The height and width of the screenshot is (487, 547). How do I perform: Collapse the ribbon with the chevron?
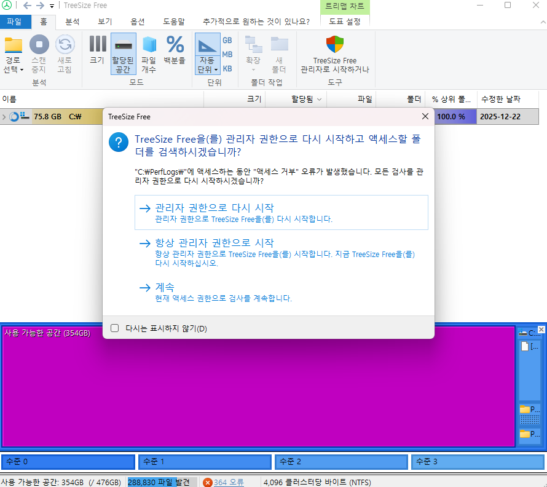pyautogui.click(x=543, y=22)
